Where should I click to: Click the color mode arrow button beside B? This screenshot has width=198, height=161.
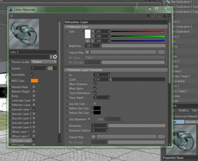coord(88,41)
